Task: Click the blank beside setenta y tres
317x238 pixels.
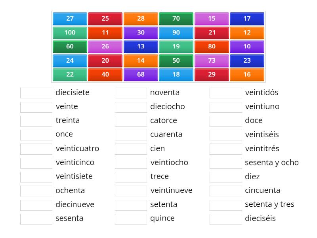Action: tap(225, 205)
